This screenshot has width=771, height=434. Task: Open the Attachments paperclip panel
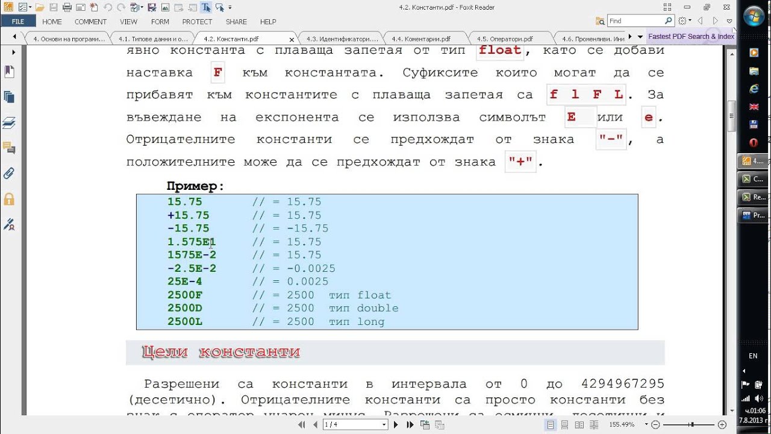(8, 174)
